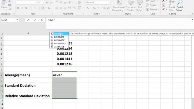Click the Fill down arrow icon

click(x=163, y=5)
